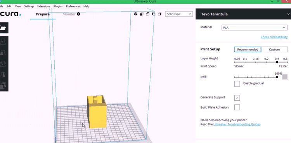Switch to the Monitor tab
The width and height of the screenshot is (291, 143).
(69, 14)
